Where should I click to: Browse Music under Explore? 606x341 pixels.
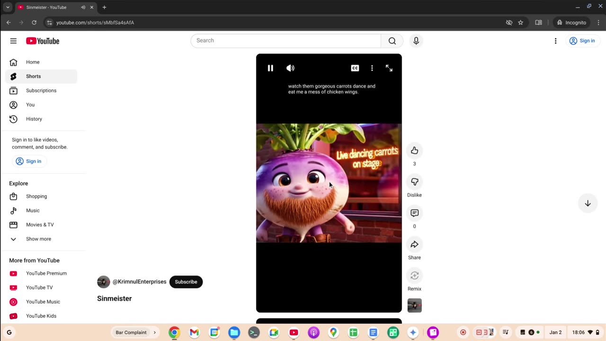tap(41, 211)
